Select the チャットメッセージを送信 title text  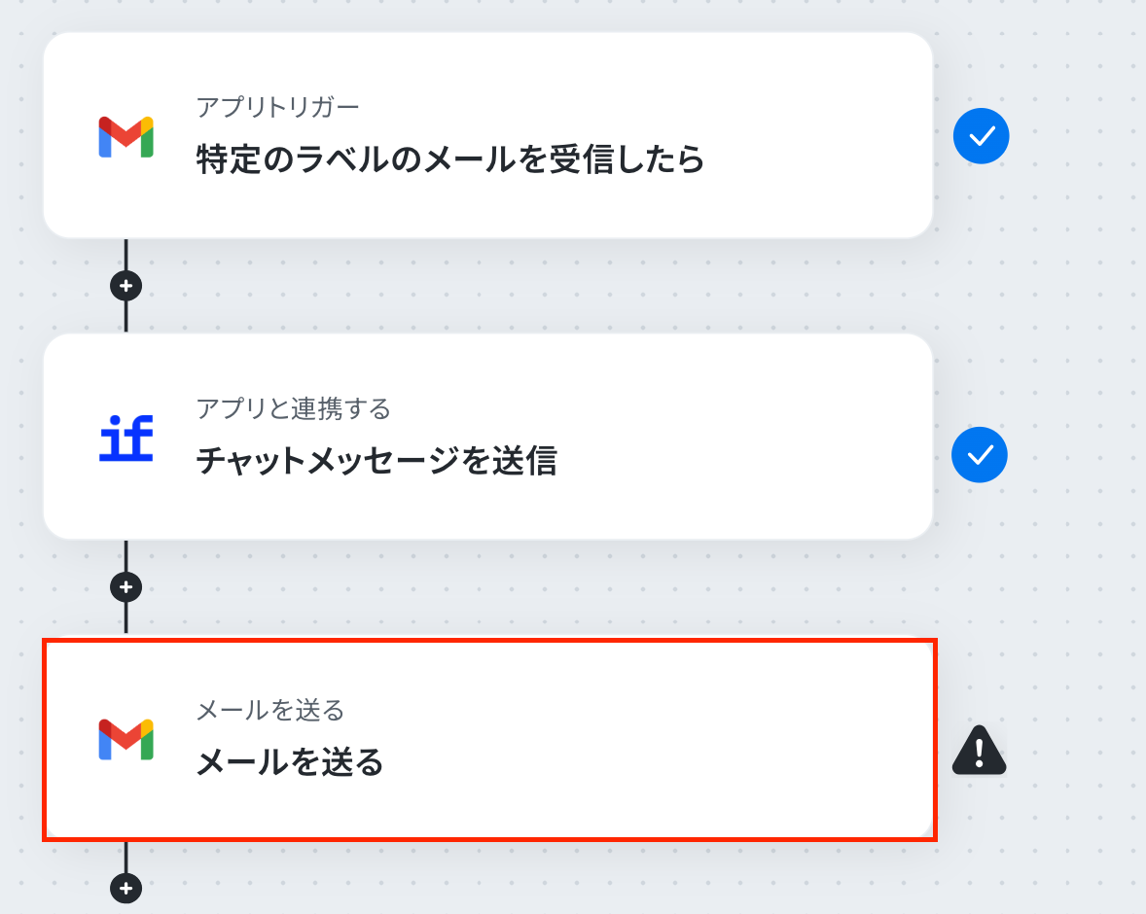pyautogui.click(x=376, y=461)
